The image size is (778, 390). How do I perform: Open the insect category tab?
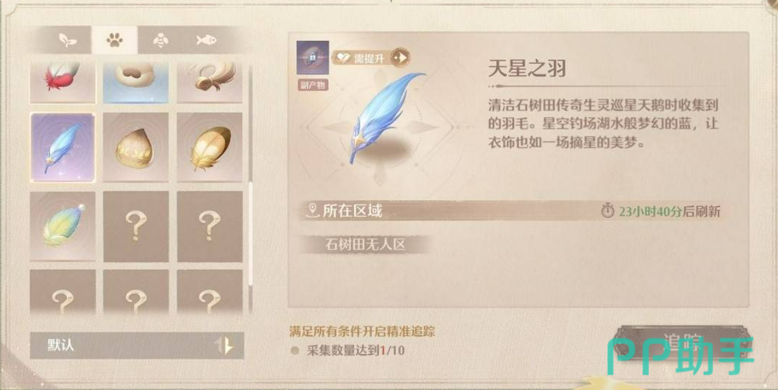pyautogui.click(x=161, y=40)
